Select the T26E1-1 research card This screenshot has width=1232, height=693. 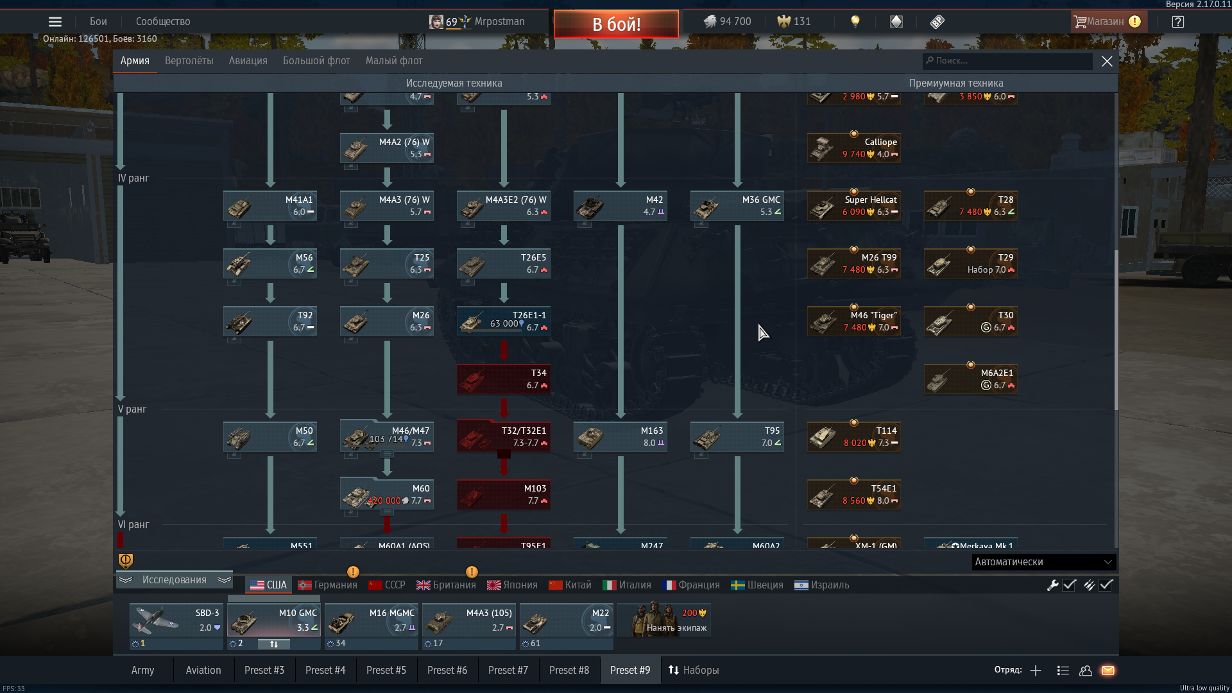pos(504,321)
